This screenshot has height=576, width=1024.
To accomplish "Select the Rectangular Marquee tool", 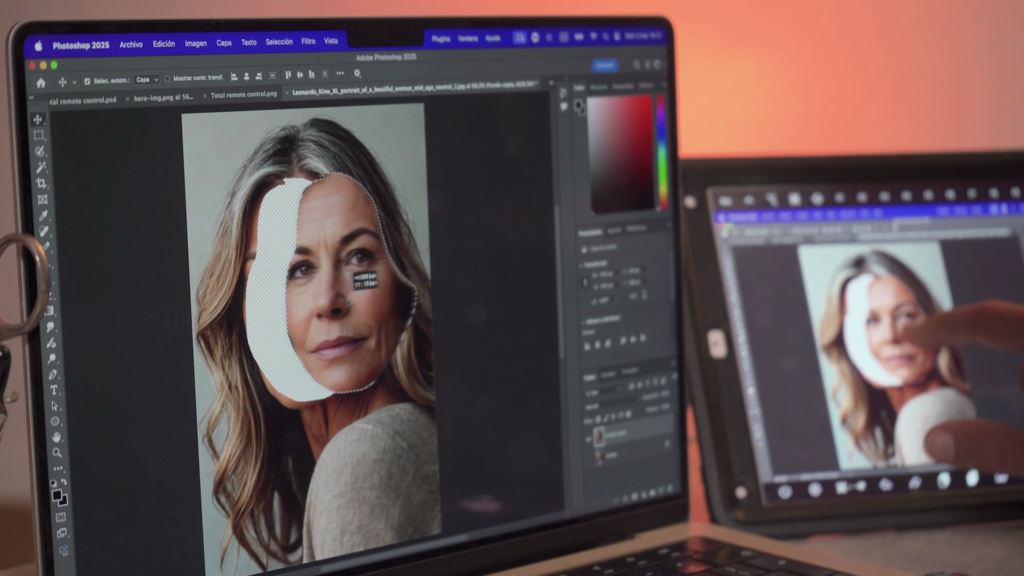I will pyautogui.click(x=39, y=135).
